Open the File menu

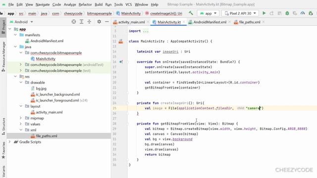click(11, 4)
